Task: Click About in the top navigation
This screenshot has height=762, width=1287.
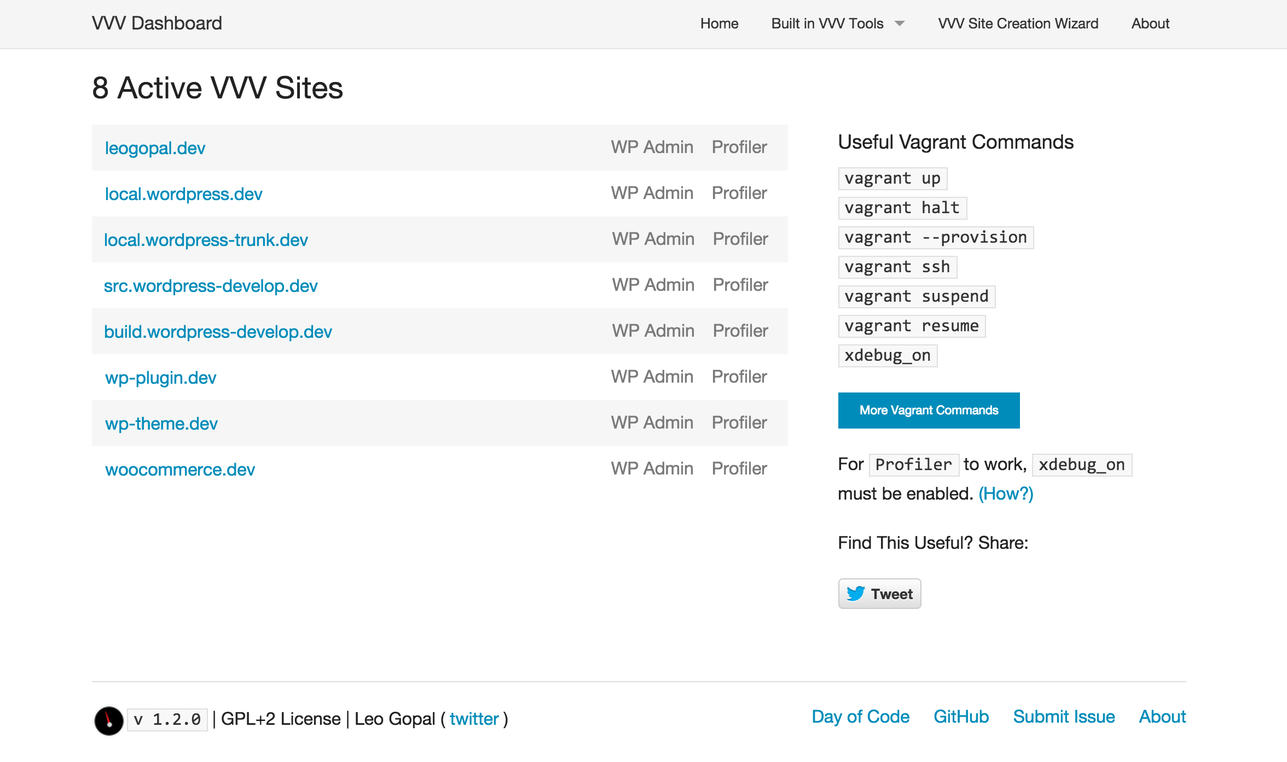Action: pos(1150,24)
